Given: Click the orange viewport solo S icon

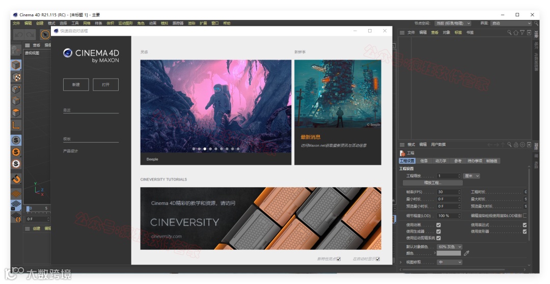Looking at the screenshot, I should click(x=16, y=152).
